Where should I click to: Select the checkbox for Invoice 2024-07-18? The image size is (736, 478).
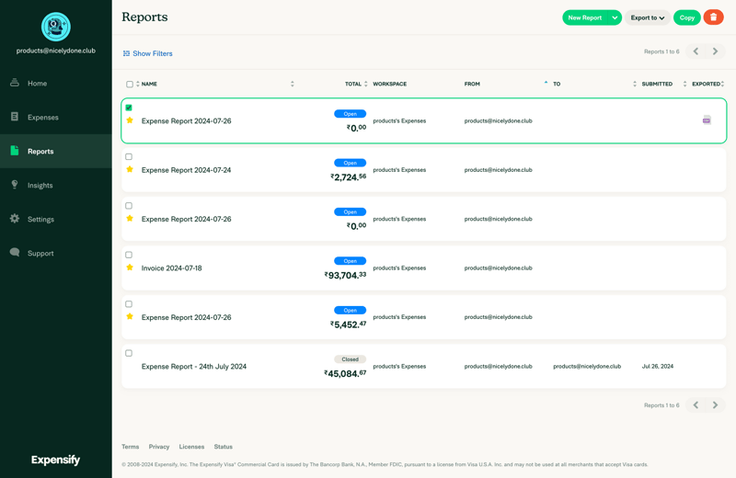coord(129,255)
